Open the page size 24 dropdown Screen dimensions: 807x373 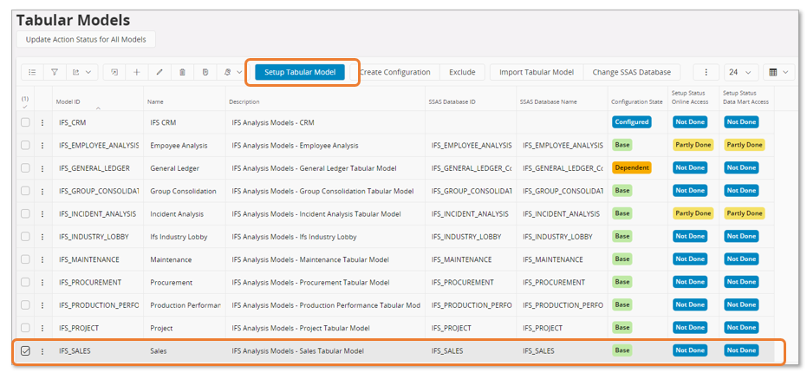(742, 73)
